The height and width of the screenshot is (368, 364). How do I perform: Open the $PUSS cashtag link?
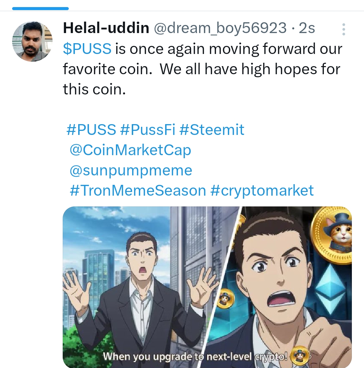pos(87,49)
